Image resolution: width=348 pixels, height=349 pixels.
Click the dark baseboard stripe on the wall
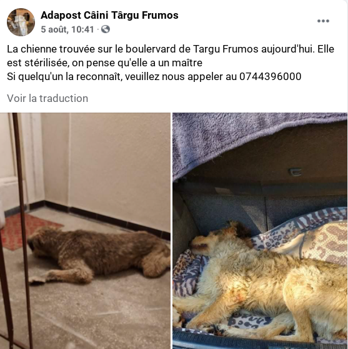(107, 220)
